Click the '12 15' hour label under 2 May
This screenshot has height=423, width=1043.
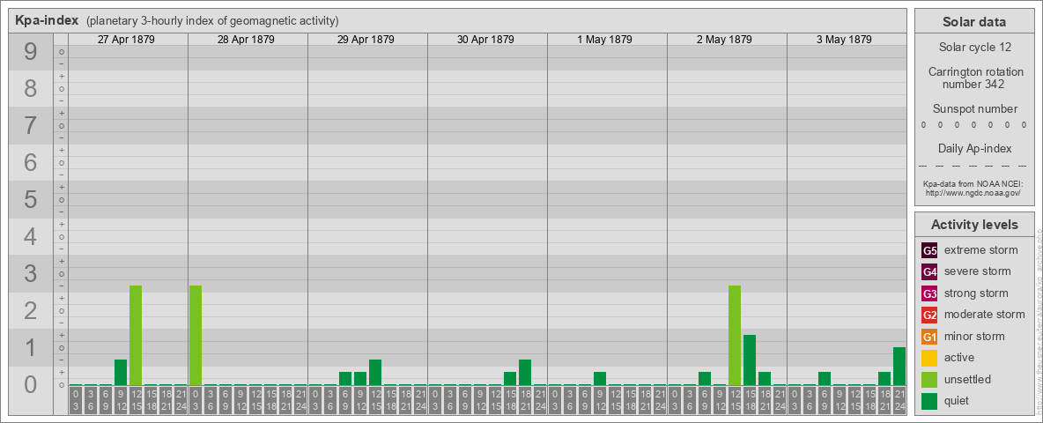coord(735,400)
